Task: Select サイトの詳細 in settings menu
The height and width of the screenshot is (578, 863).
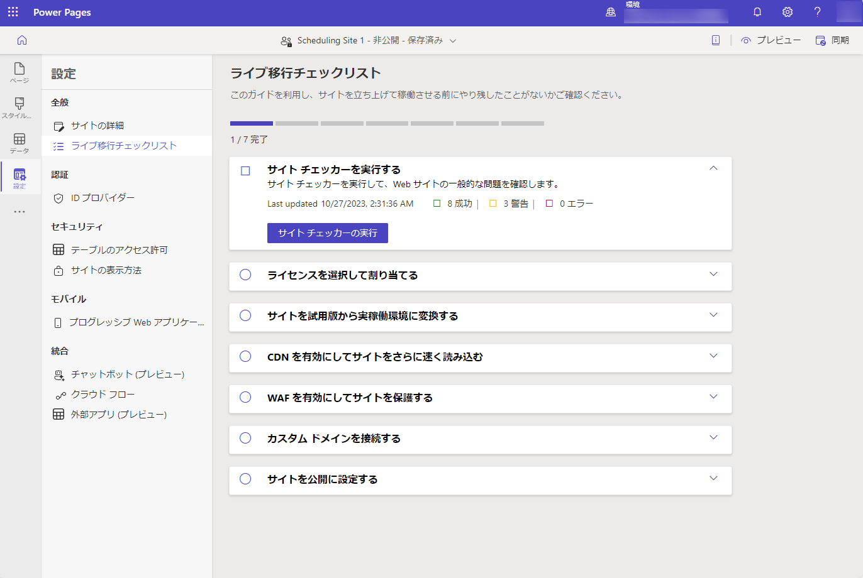Action: (127, 126)
